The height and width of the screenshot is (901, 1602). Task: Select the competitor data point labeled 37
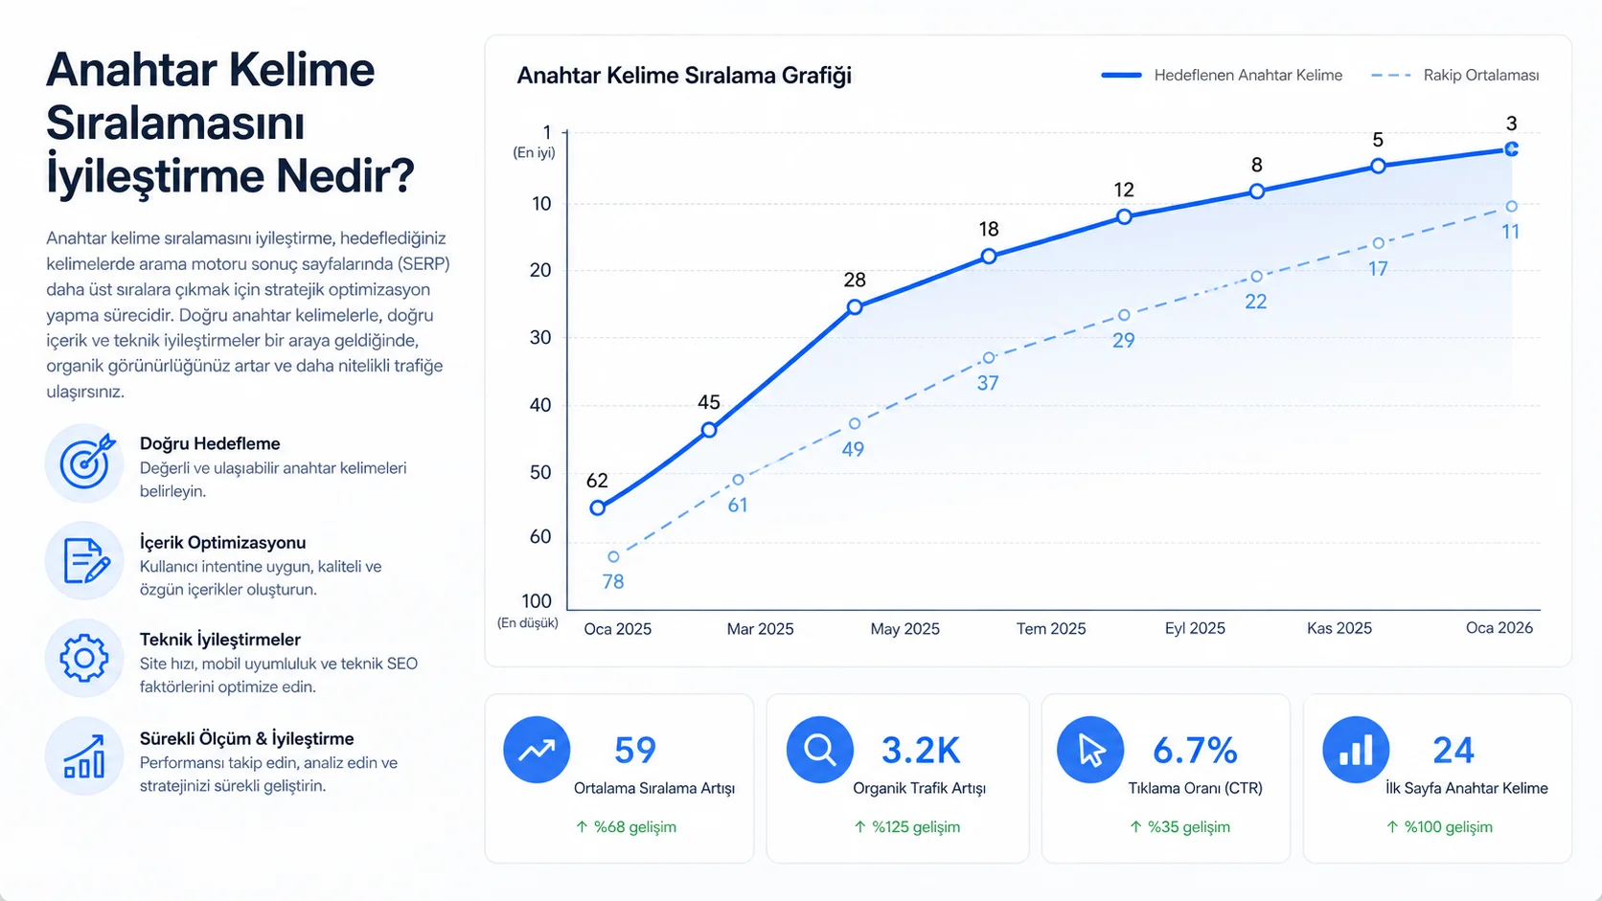[x=989, y=358]
